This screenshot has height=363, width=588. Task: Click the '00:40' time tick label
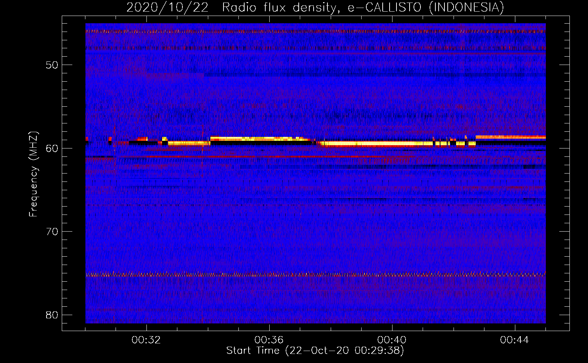392,340
